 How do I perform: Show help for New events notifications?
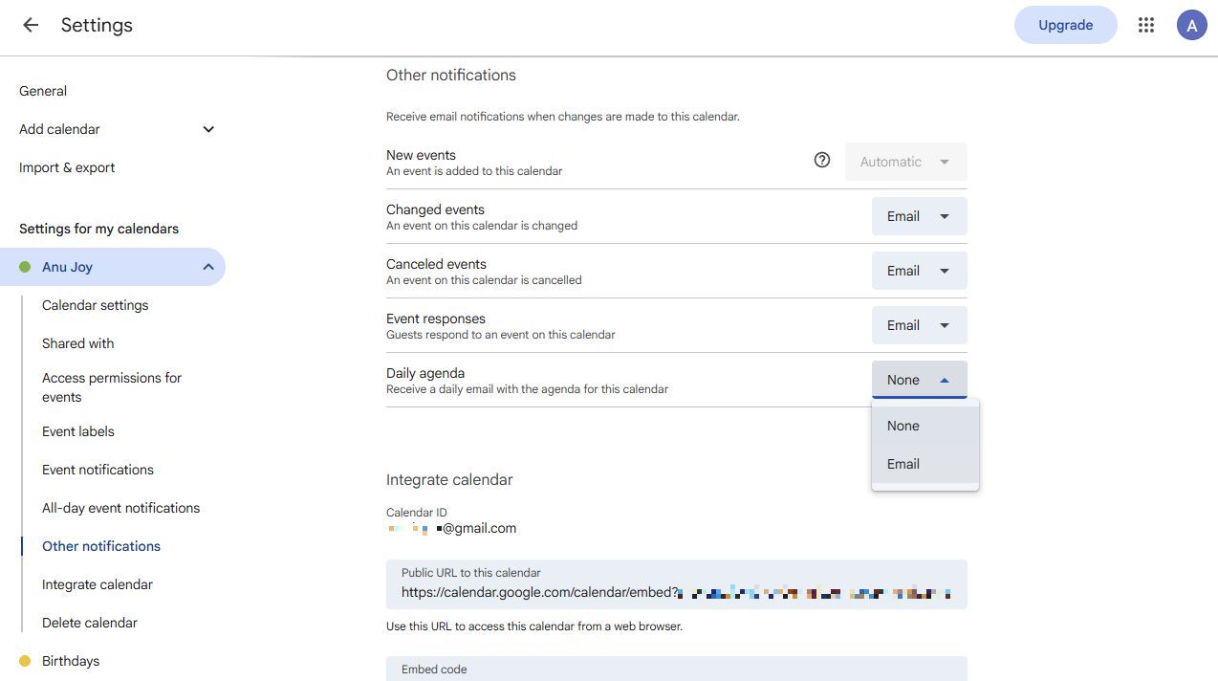(x=821, y=161)
